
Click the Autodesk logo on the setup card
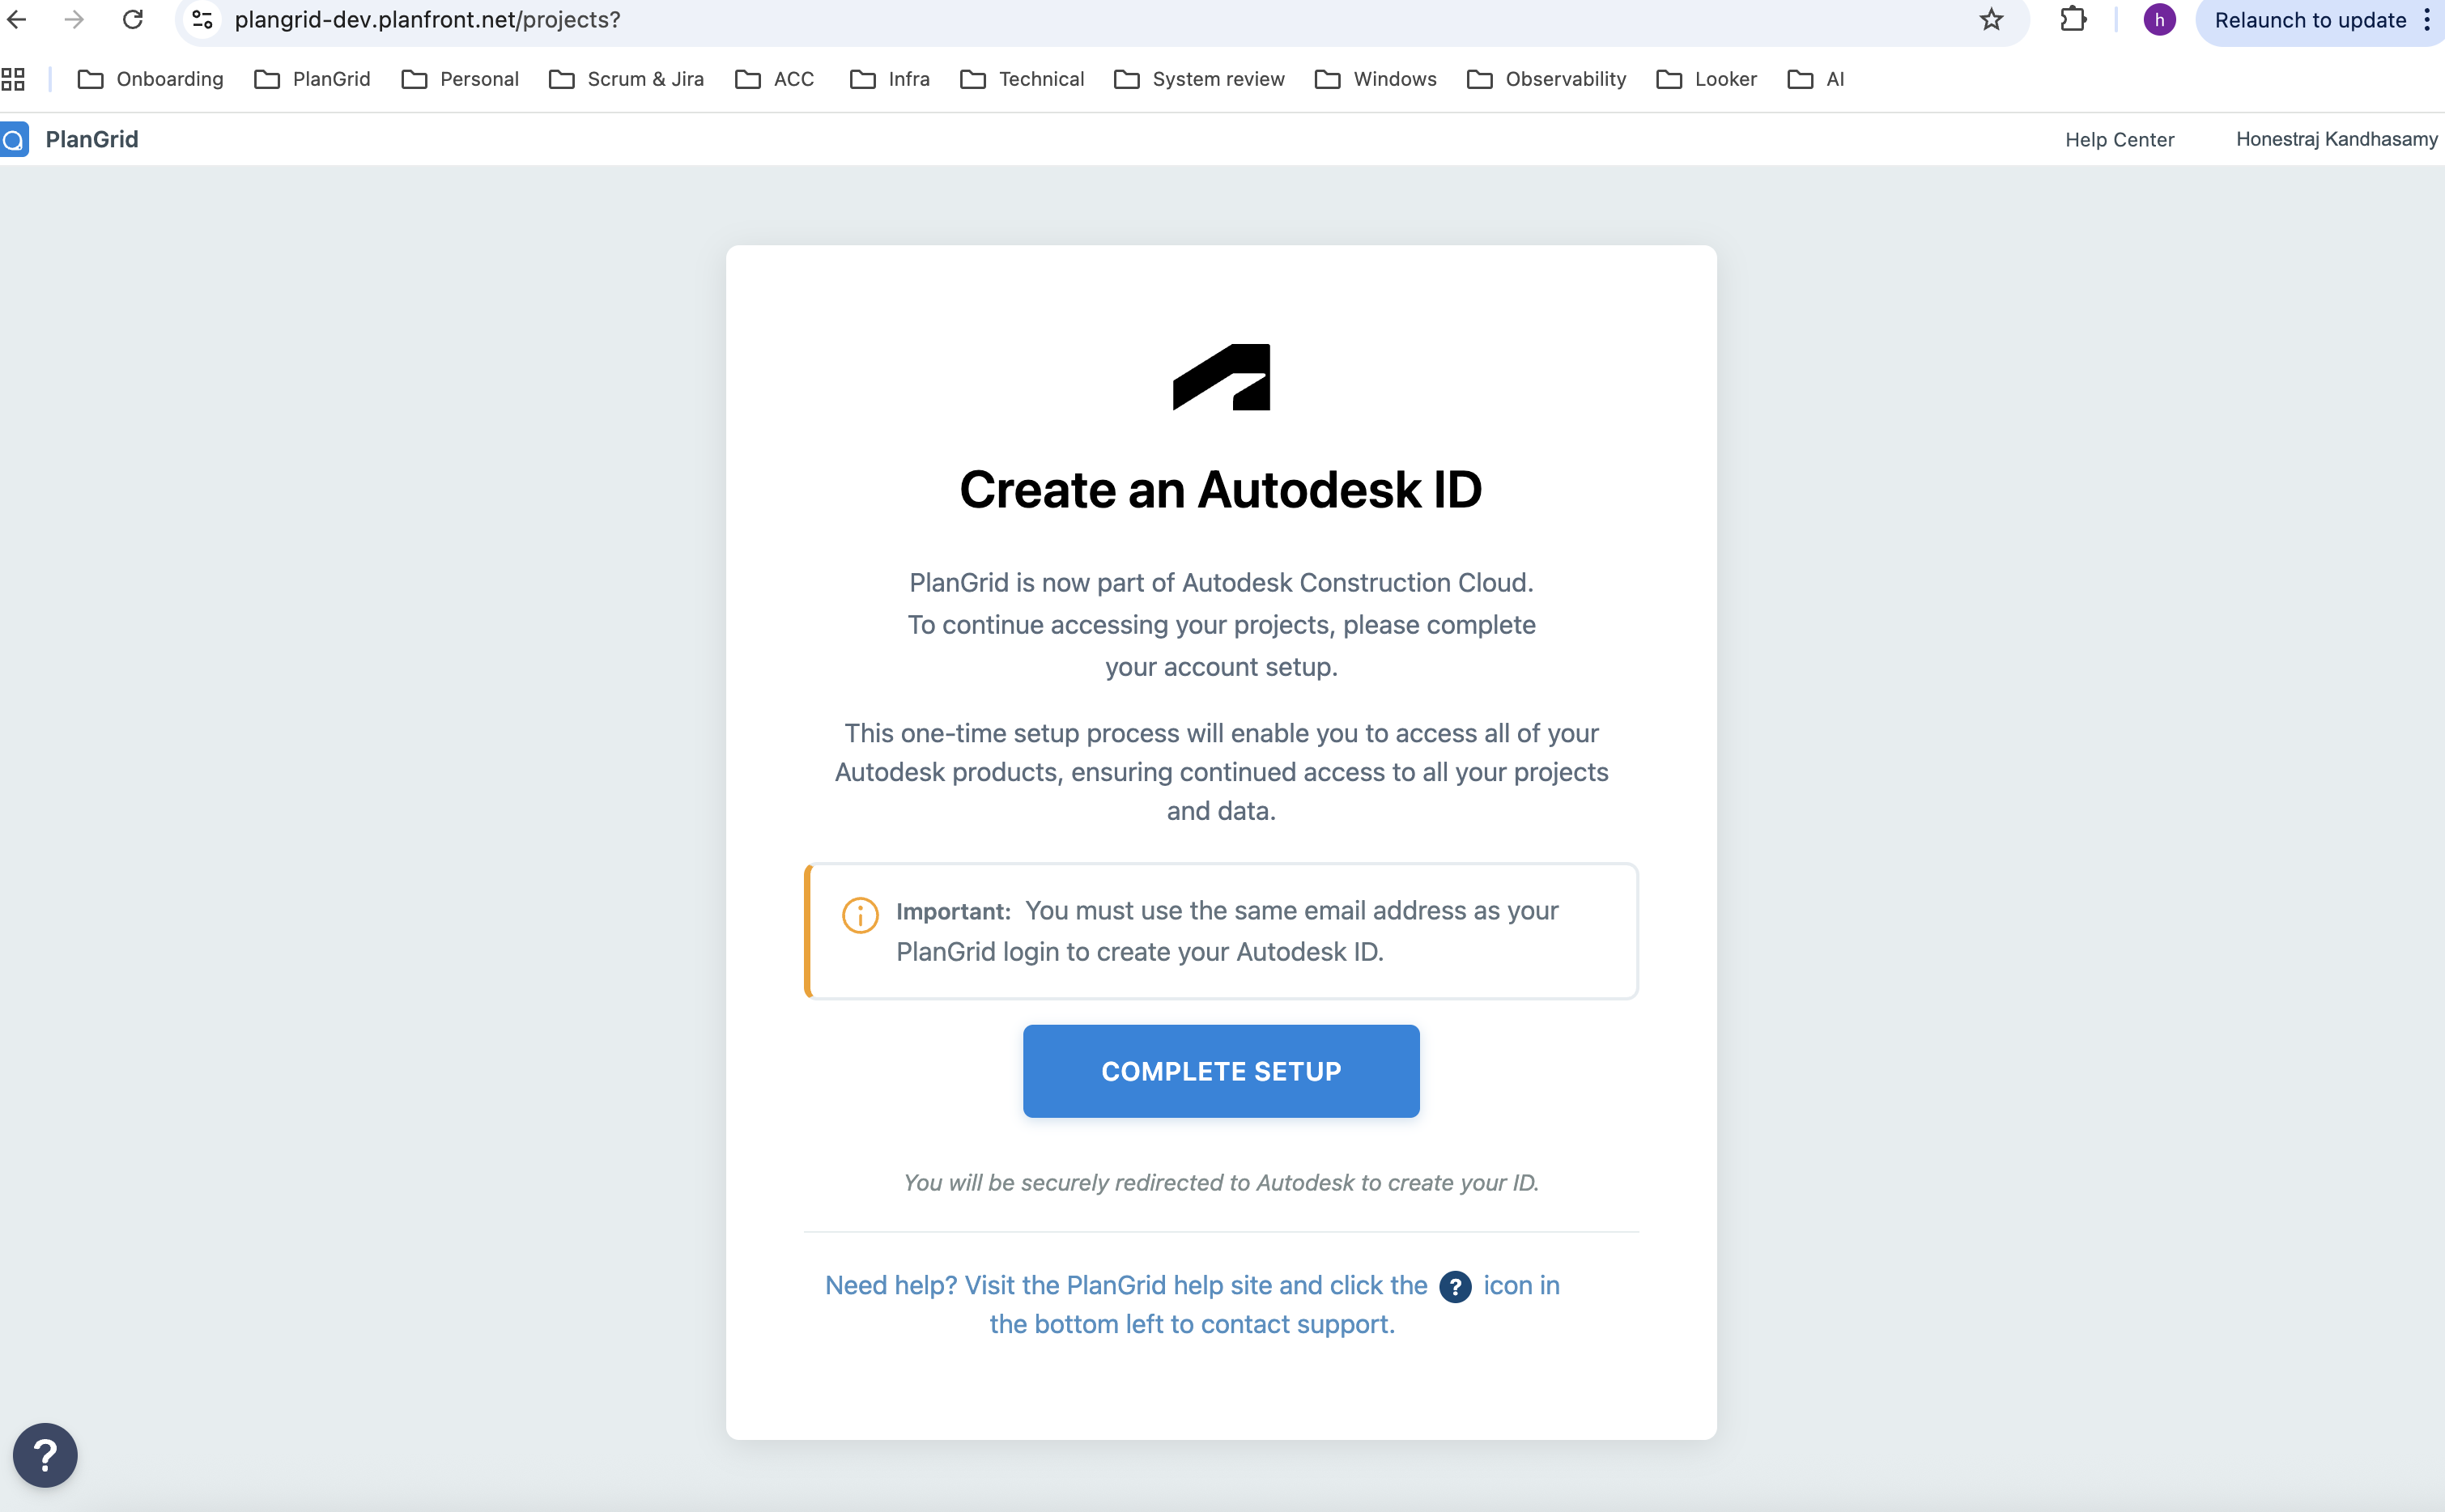[1220, 377]
